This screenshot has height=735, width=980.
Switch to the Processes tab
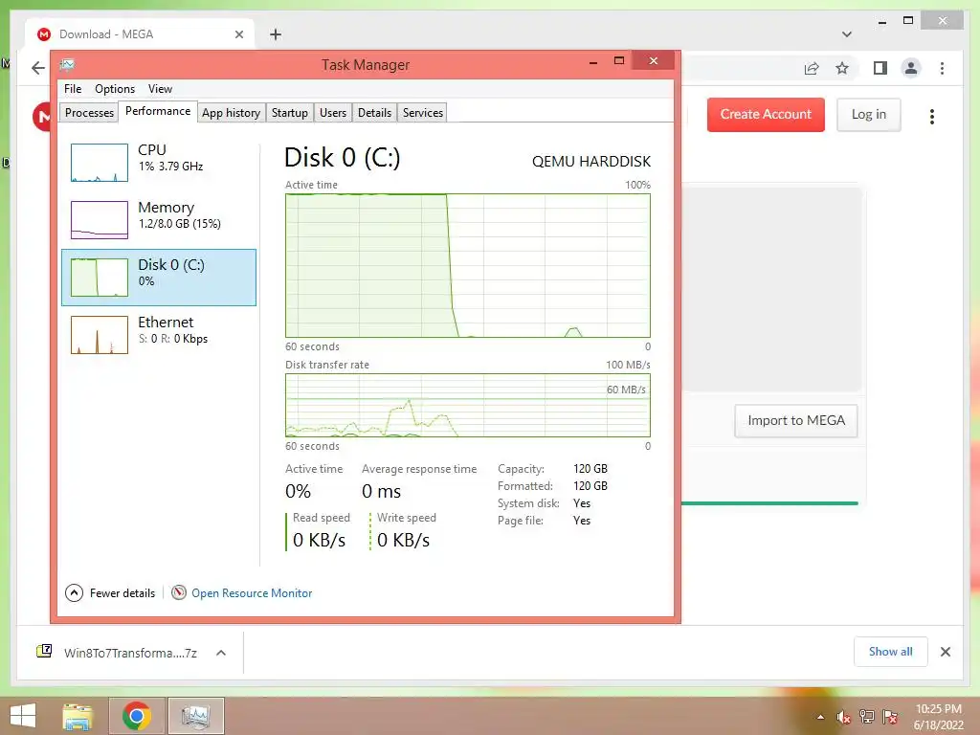(89, 113)
